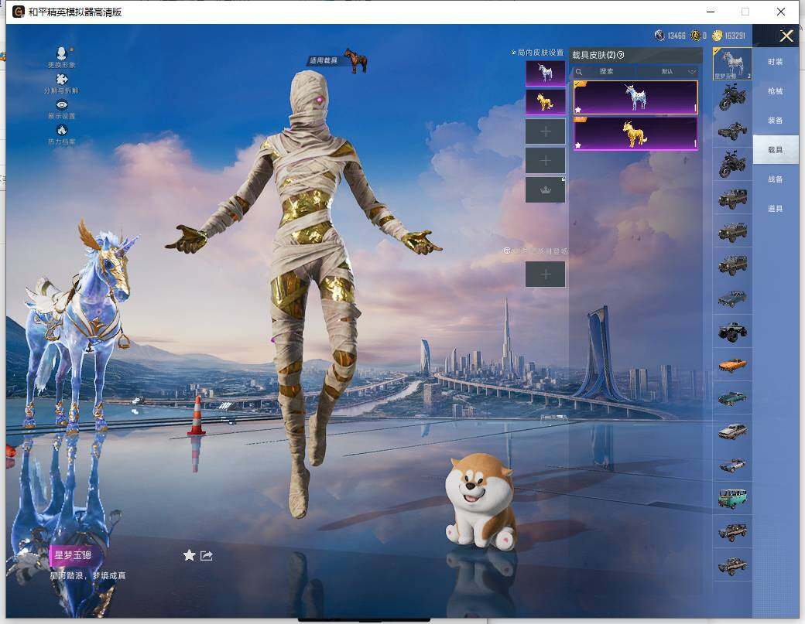
Task: Click the gold coin 163291 icon
Action: [718, 36]
